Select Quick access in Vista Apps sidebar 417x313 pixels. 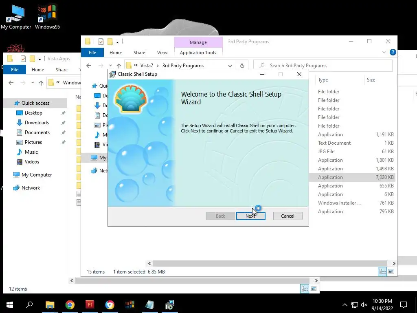coord(35,103)
